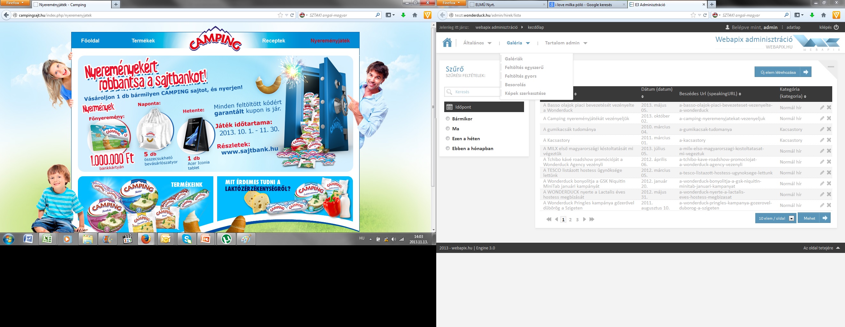Select the 'Ebben a hónapban' filter
The image size is (845, 327).
tap(447, 148)
